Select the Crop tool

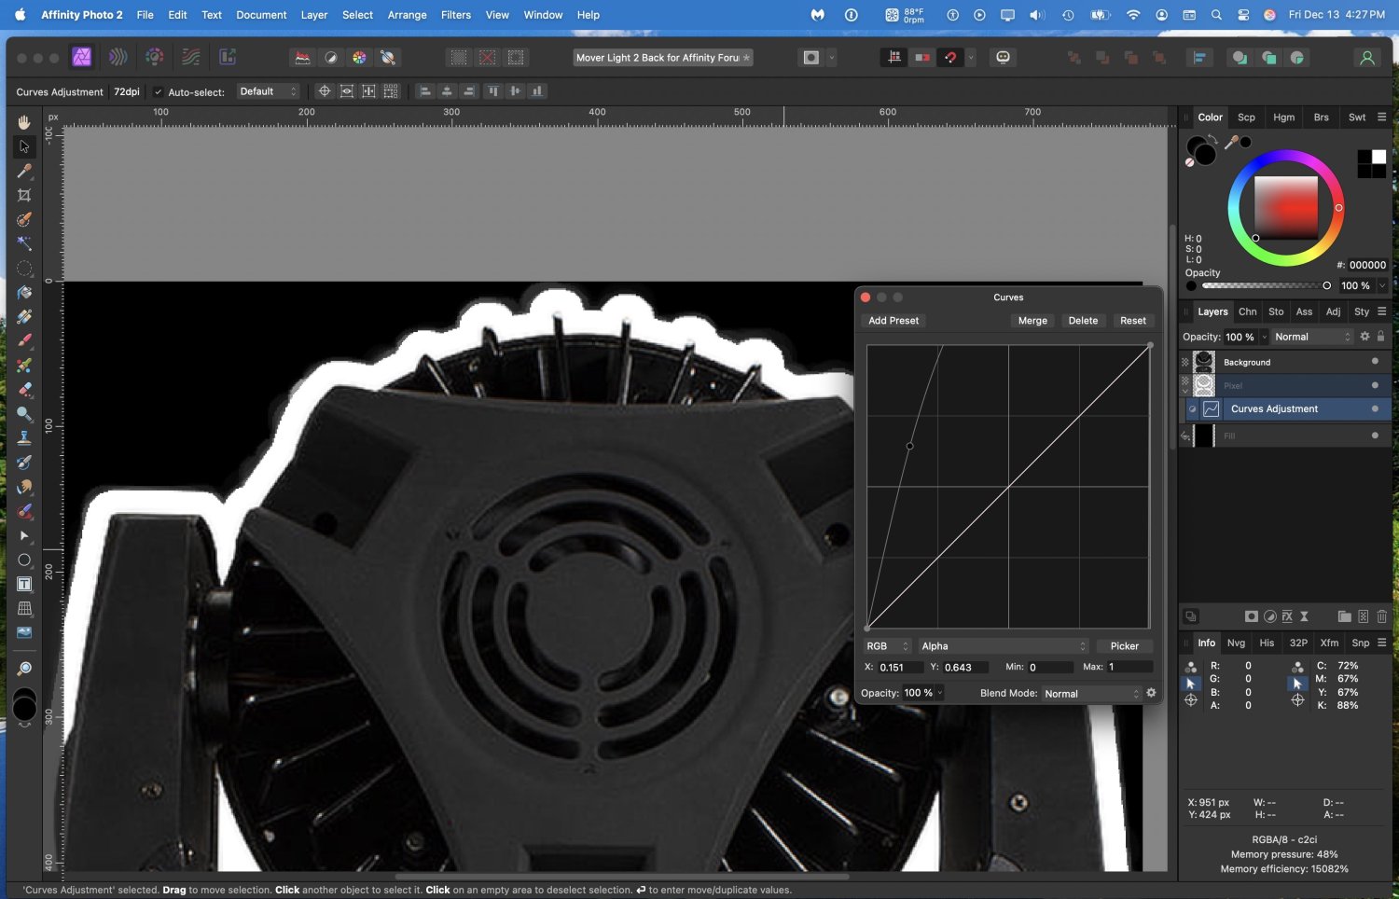pos(24,195)
